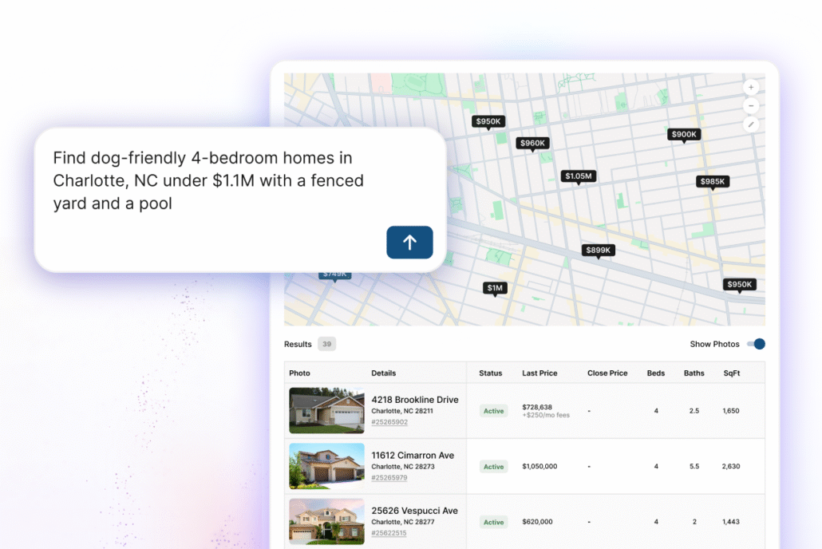Click the map zoom out minus button
Viewport: 822px width, 549px height.
[751, 105]
